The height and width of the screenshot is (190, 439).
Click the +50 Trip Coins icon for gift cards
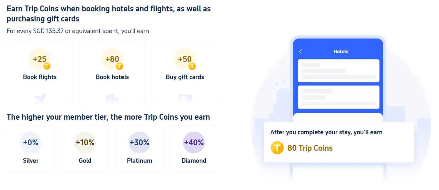point(185,59)
